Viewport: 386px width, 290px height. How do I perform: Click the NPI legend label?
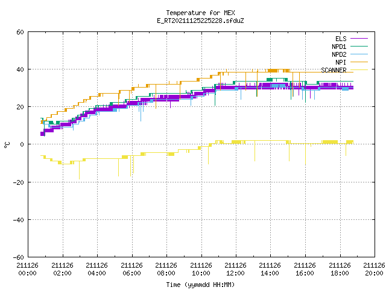[341, 62]
